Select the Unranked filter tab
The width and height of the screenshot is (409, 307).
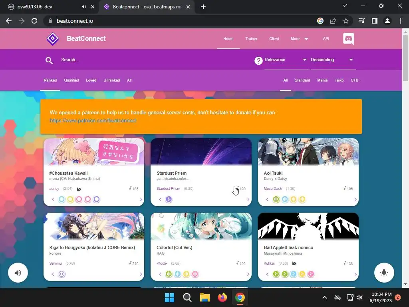[x=112, y=80]
